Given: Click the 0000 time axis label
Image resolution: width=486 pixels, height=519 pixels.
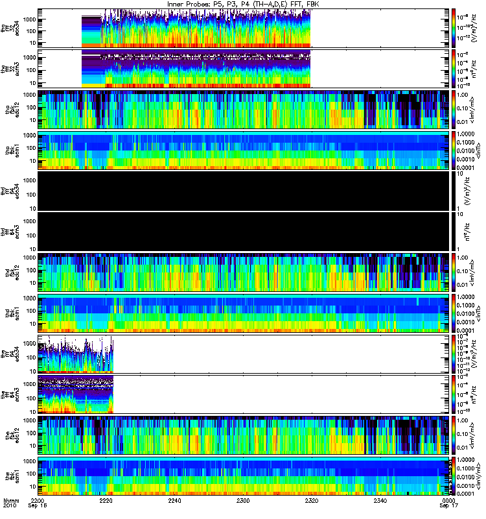Looking at the screenshot, I should [448, 500].
